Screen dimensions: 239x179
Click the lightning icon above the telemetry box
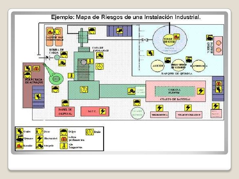point(160,108)
